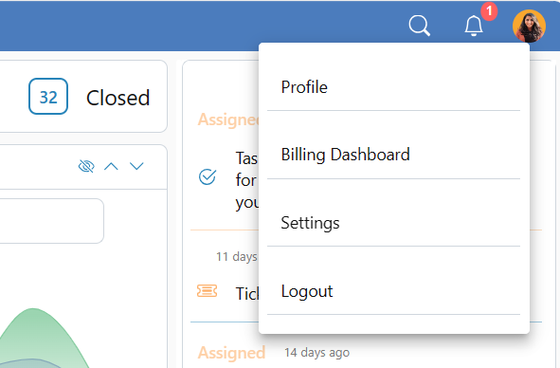The height and width of the screenshot is (368, 560).
Task: Click the 14 days ago timestamp
Action: click(316, 353)
